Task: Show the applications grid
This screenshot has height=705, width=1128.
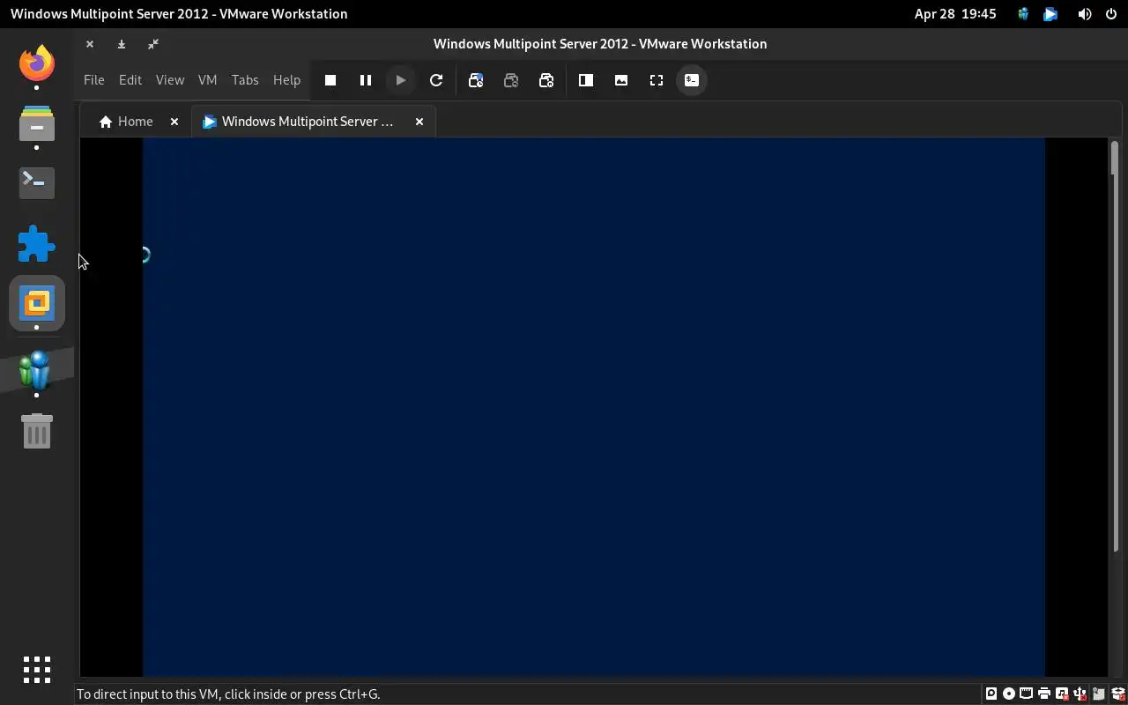Action: point(37,670)
